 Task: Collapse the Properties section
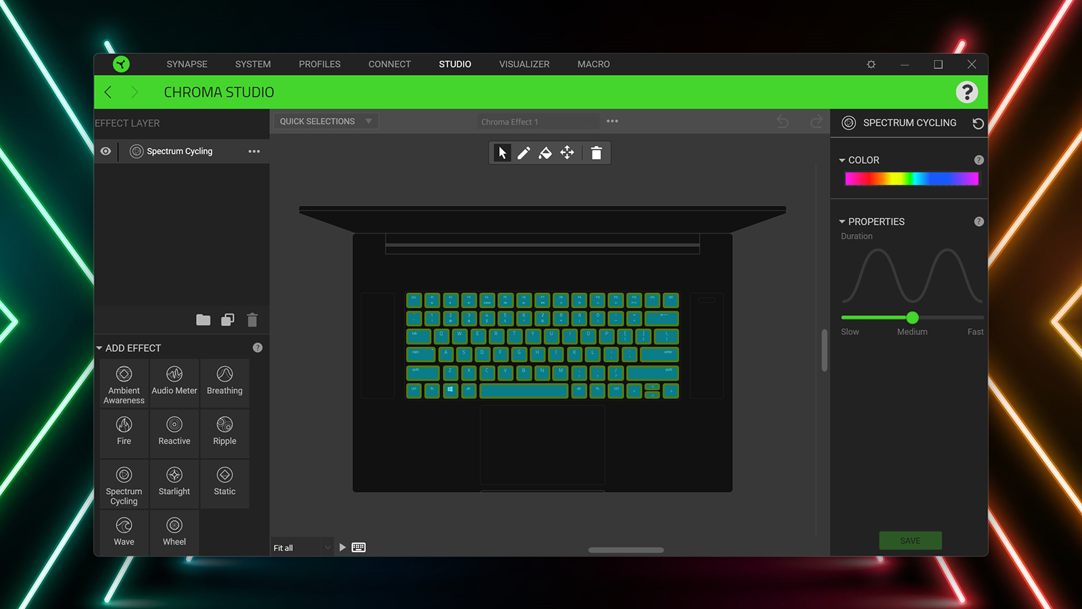point(842,222)
